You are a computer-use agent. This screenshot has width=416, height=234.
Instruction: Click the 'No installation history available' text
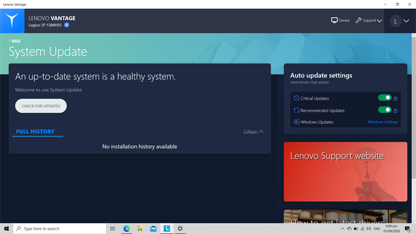tap(139, 147)
